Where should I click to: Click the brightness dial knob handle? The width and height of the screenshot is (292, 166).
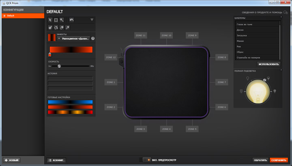coord(264,80)
